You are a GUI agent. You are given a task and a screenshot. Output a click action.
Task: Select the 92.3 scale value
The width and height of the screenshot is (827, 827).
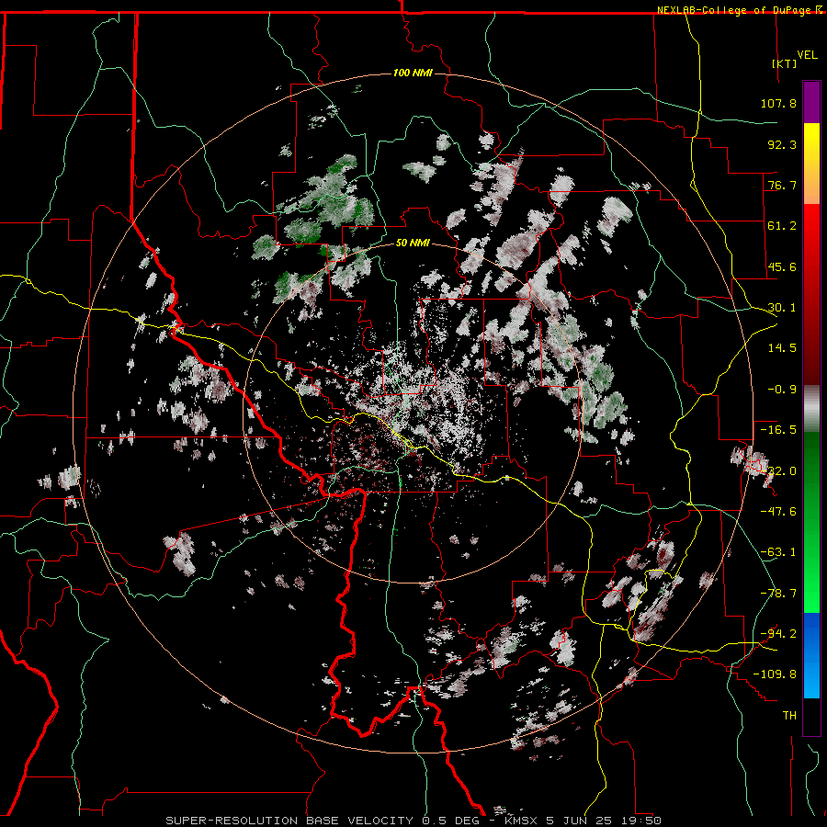click(782, 144)
